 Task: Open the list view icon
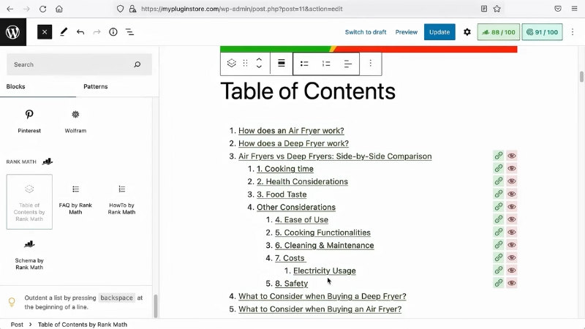(x=129, y=32)
